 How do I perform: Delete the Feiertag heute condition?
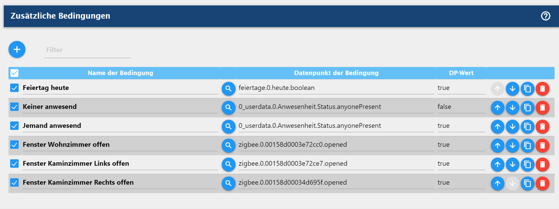click(542, 89)
